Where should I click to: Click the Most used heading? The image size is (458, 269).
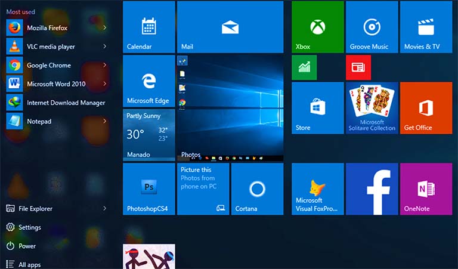click(21, 12)
